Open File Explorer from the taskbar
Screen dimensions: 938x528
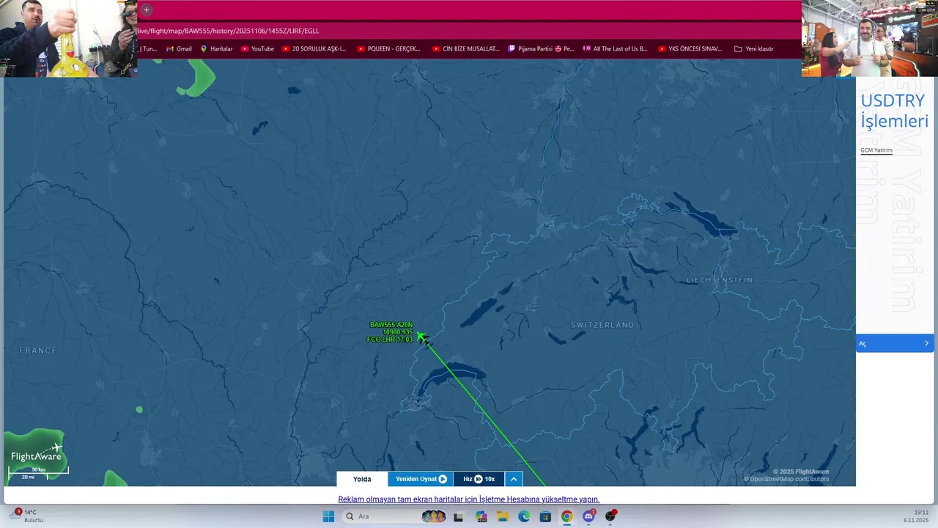click(503, 516)
